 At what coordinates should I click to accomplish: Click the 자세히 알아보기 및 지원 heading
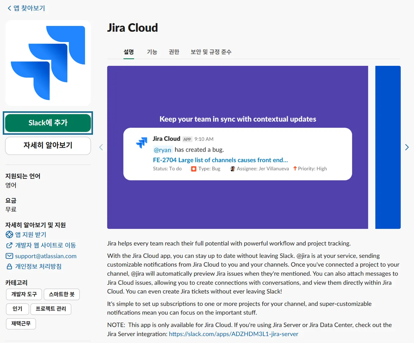[x=36, y=225]
